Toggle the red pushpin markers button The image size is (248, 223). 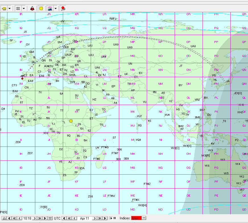click(x=63, y=8)
